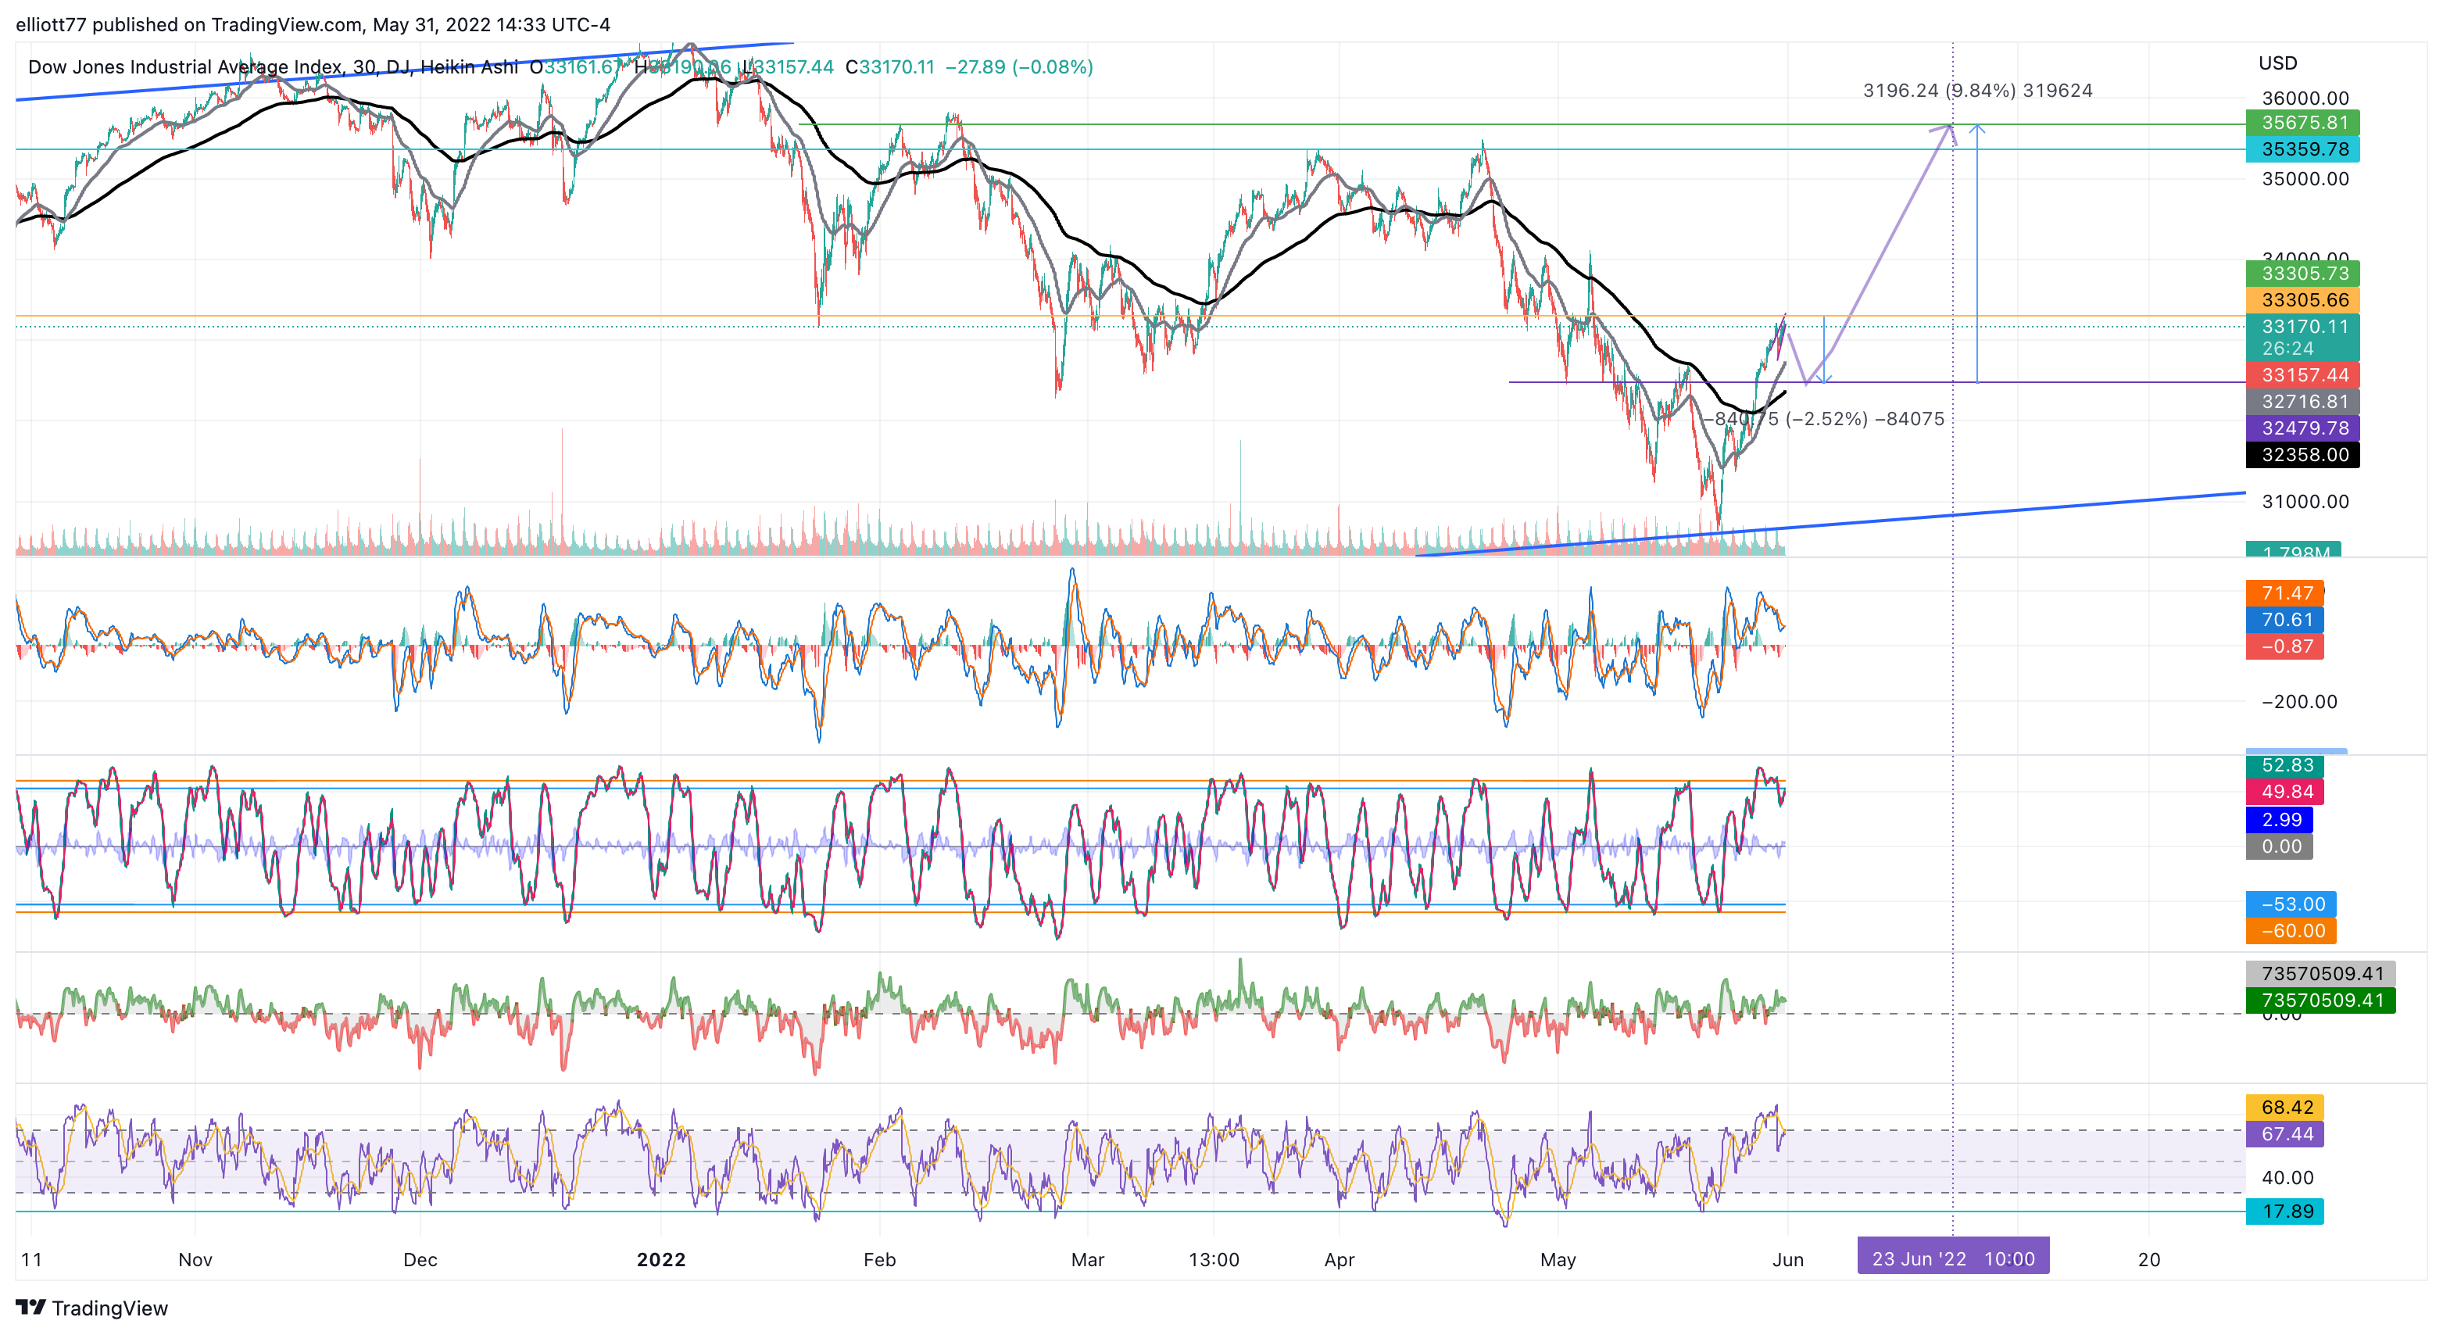This screenshot has width=2443, height=1335.
Task: Click the Mar label on the time axis
Action: pyautogui.click(x=1088, y=1260)
